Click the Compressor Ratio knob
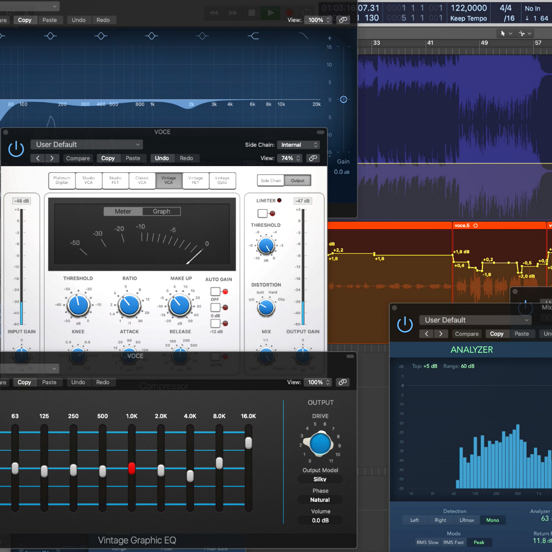The height and width of the screenshot is (552, 552). tap(129, 305)
